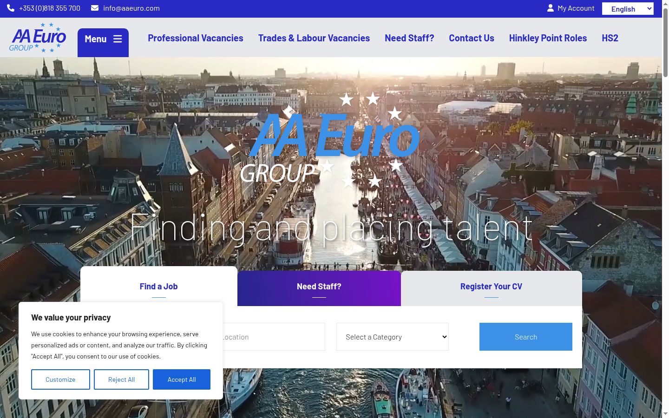Click Customize cookies button
The image size is (669, 418).
tap(60, 379)
